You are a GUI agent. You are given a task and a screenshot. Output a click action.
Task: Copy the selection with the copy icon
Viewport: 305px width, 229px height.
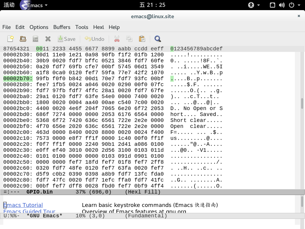click(x=129, y=39)
